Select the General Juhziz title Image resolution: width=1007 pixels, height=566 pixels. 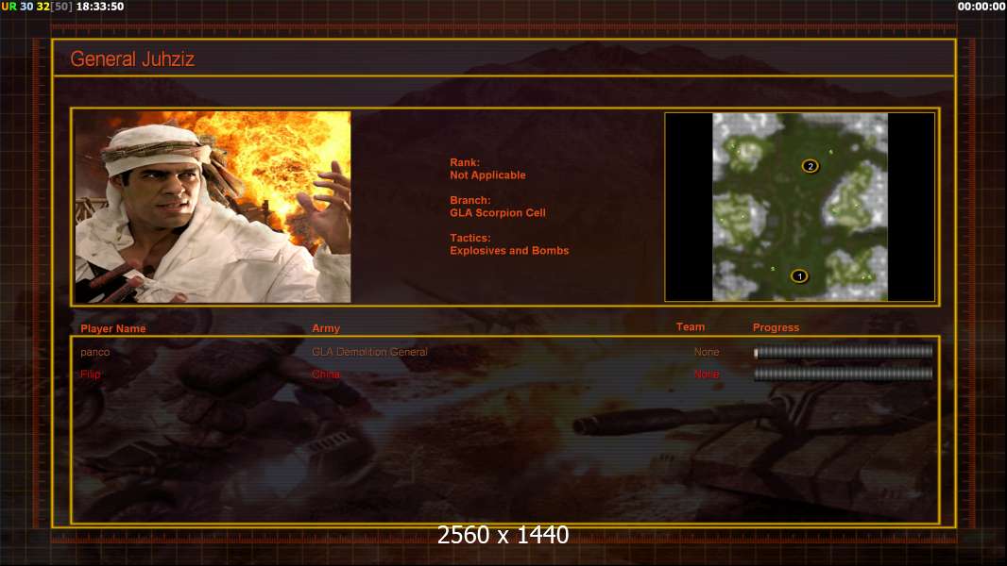tap(132, 59)
